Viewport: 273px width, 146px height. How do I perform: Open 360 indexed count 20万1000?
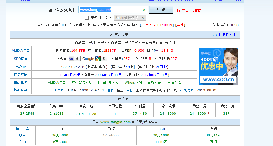click(x=161, y=135)
